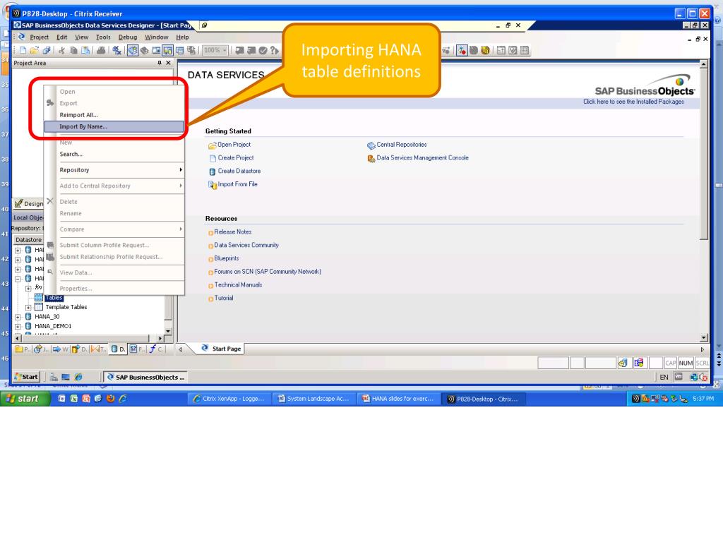Screen dimensions: 723x542
Task: Click the check-mark validate toolbar icon
Action: click(x=263, y=50)
